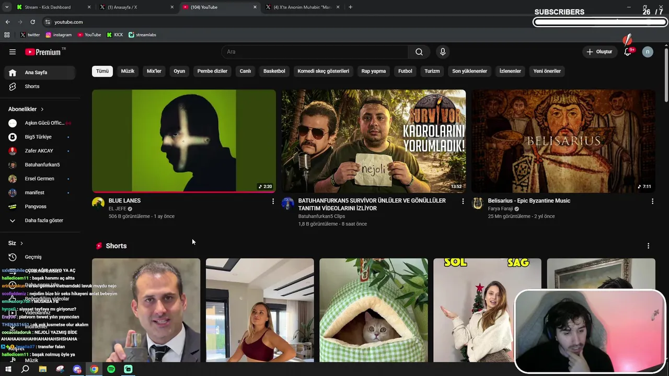Viewport: 669px width, 376px height.
Task: Reload the page in browser
Action: click(x=32, y=22)
